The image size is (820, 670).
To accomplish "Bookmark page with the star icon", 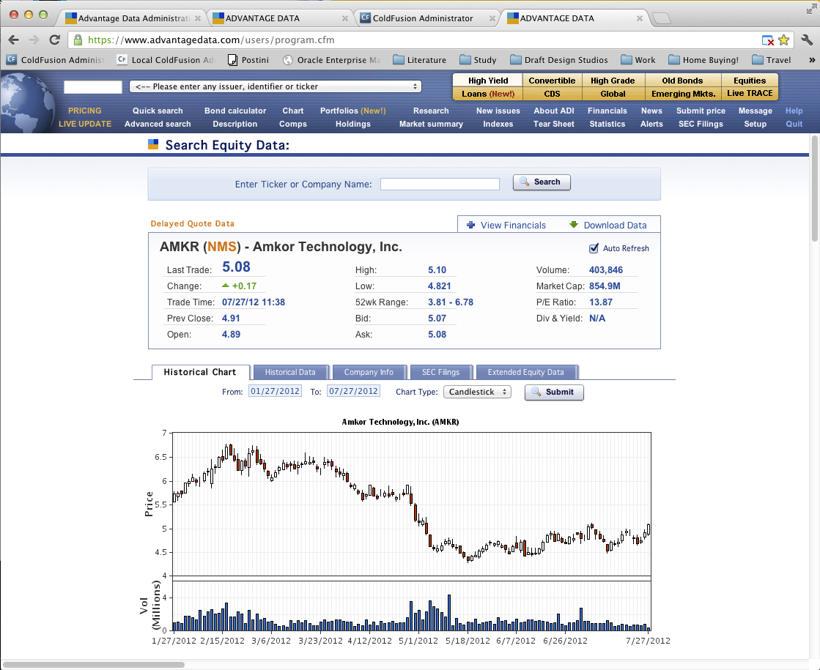I will (x=783, y=40).
